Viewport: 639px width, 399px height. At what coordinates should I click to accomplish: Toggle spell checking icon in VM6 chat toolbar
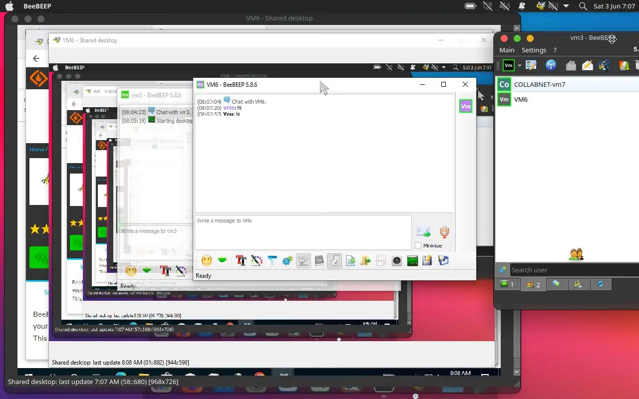(x=303, y=260)
